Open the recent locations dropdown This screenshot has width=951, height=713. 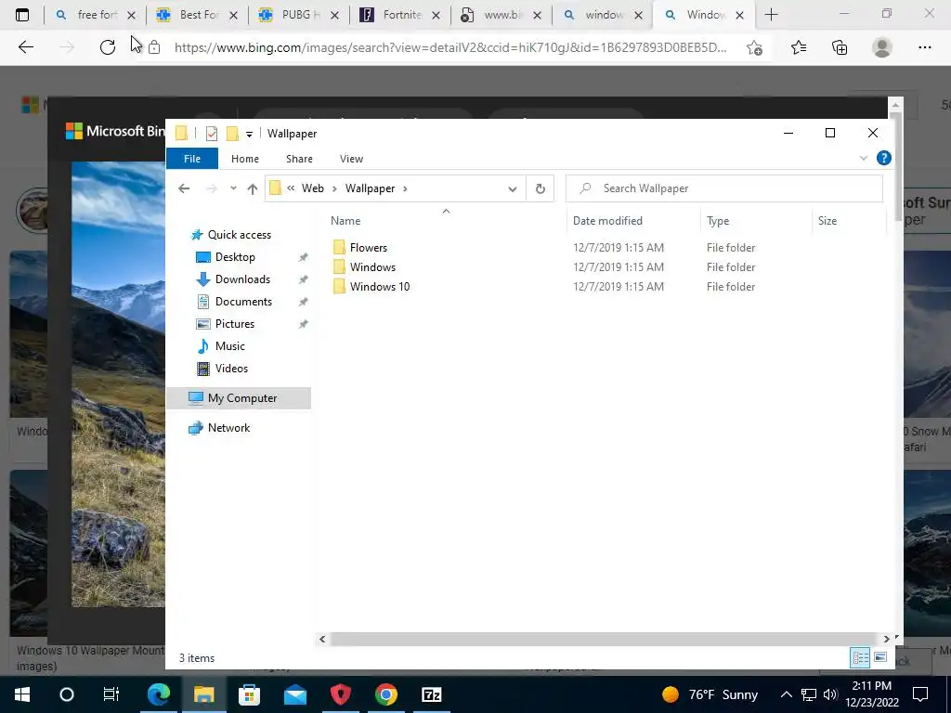click(x=233, y=188)
